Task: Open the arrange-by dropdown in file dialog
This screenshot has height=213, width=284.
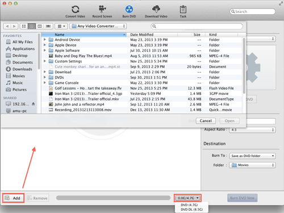Action: pos(61,26)
